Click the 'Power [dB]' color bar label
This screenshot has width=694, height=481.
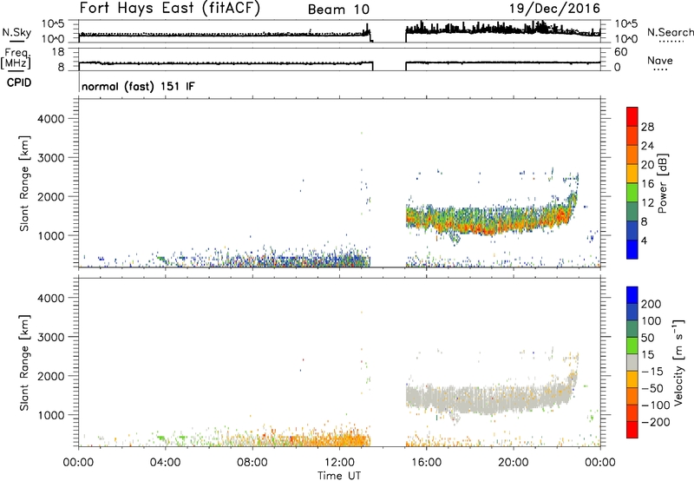tap(663, 183)
